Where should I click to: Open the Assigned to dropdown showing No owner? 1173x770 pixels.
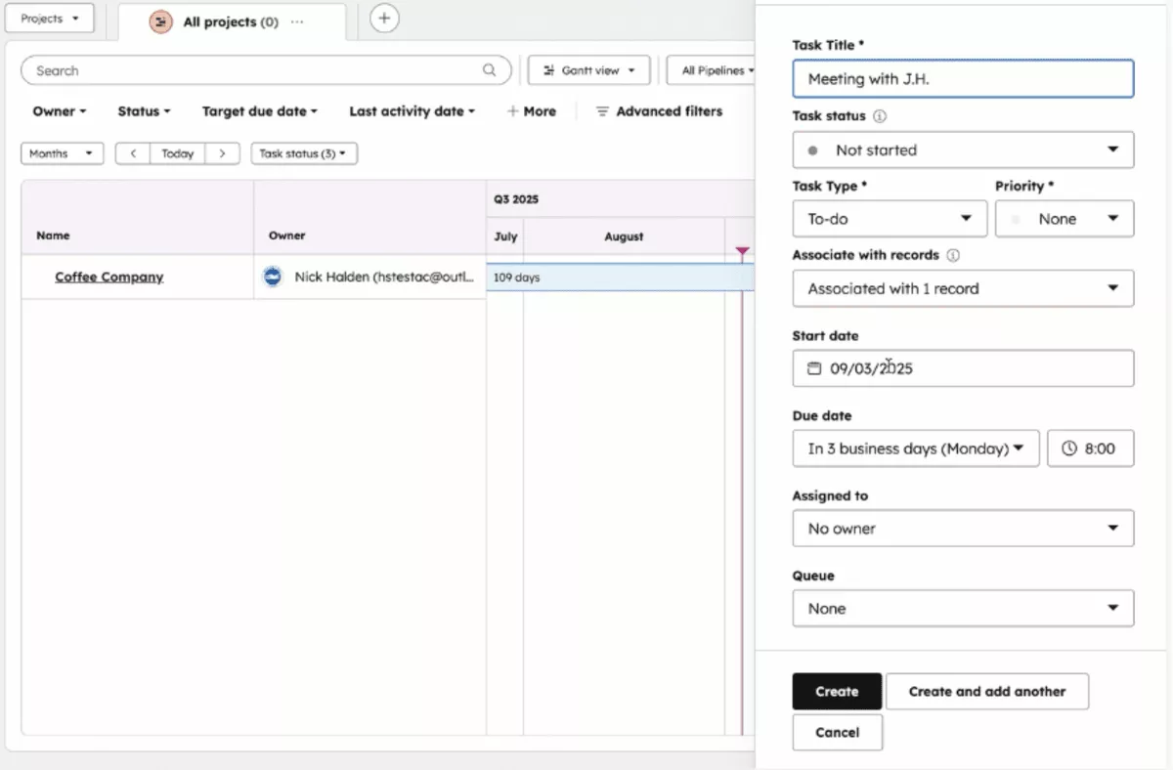click(962, 528)
